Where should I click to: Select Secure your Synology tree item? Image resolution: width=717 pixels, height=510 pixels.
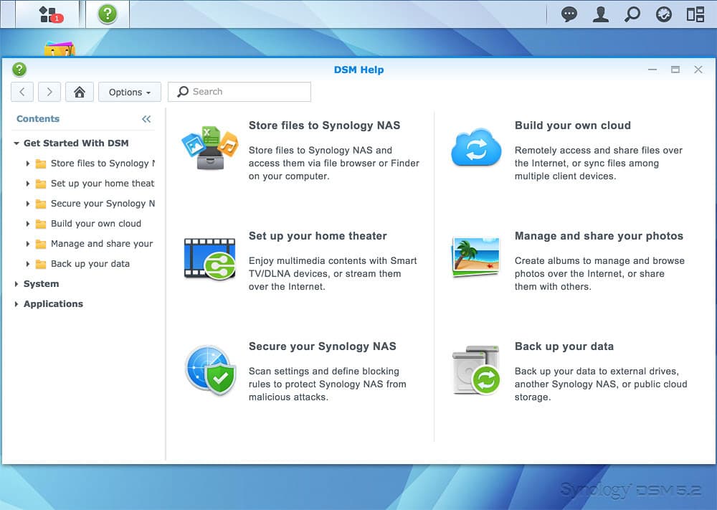coord(103,204)
